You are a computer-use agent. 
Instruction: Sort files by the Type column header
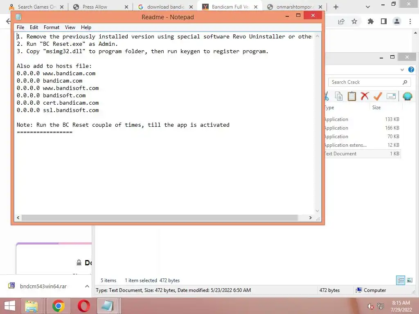coord(347,108)
